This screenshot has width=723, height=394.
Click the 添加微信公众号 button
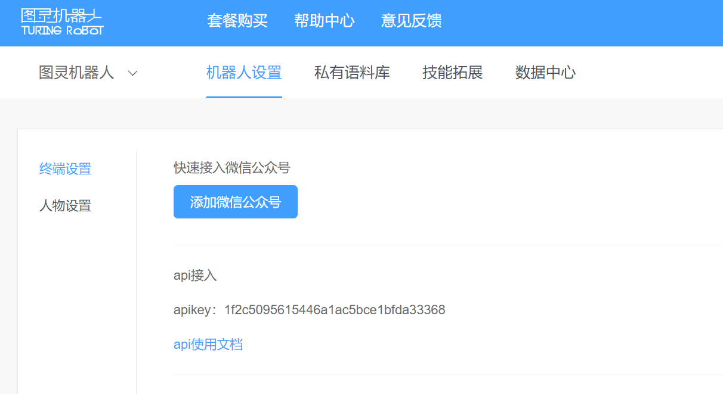point(236,202)
